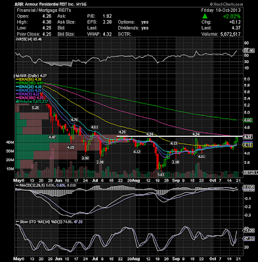The image size is (258, 262).
Task: Click the 4.37 last-price tag on price axis
Action: 249,137
